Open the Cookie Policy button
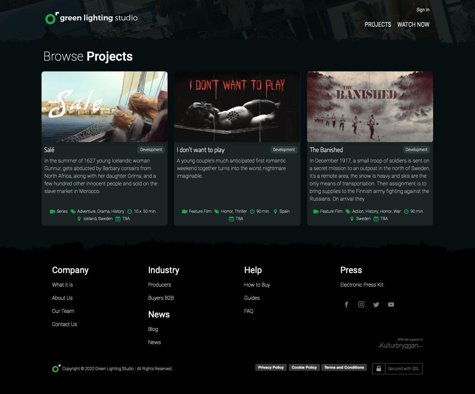 coord(304,367)
